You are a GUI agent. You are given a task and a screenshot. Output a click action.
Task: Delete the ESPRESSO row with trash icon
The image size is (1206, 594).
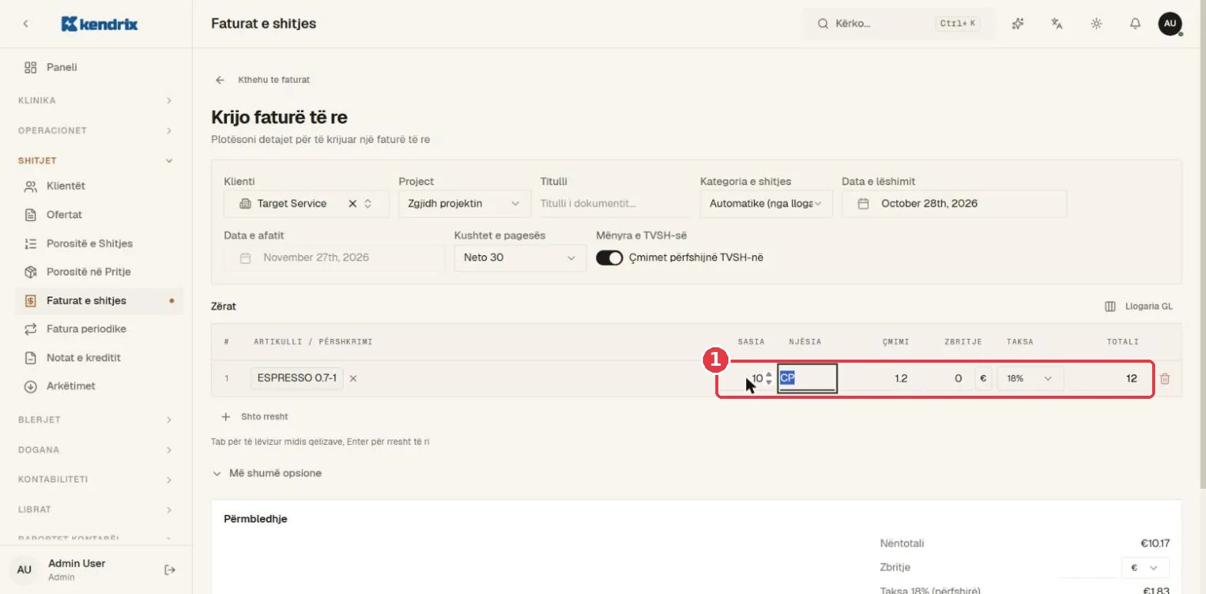1165,379
